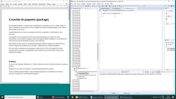Minimize the Package Explorer view

(95, 9)
